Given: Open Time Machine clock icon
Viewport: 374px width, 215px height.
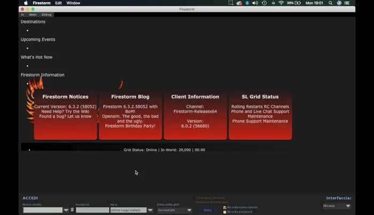Looking at the screenshot, I should click(x=264, y=3).
